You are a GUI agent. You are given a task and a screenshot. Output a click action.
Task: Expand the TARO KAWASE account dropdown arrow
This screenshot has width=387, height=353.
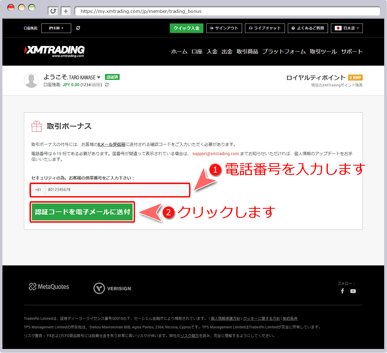point(99,77)
